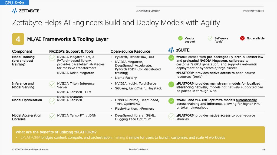Click the zSUITE green check in Model Training row
This screenshot has width=277, height=155.
click(171, 58)
